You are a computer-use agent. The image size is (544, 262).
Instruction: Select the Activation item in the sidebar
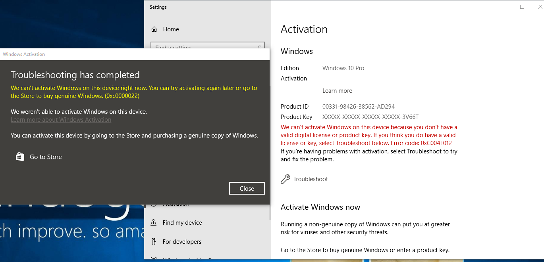[x=176, y=205]
